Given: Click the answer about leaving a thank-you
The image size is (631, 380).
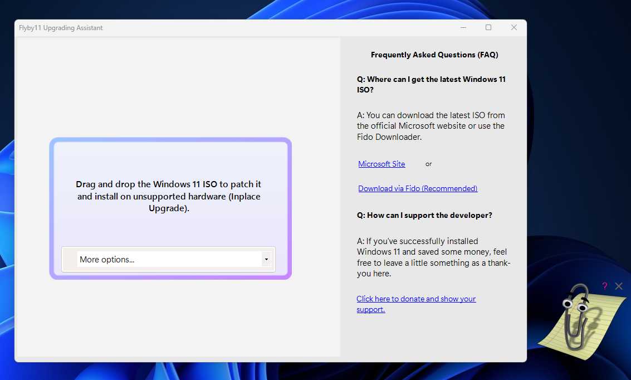Looking at the screenshot, I should (433, 257).
